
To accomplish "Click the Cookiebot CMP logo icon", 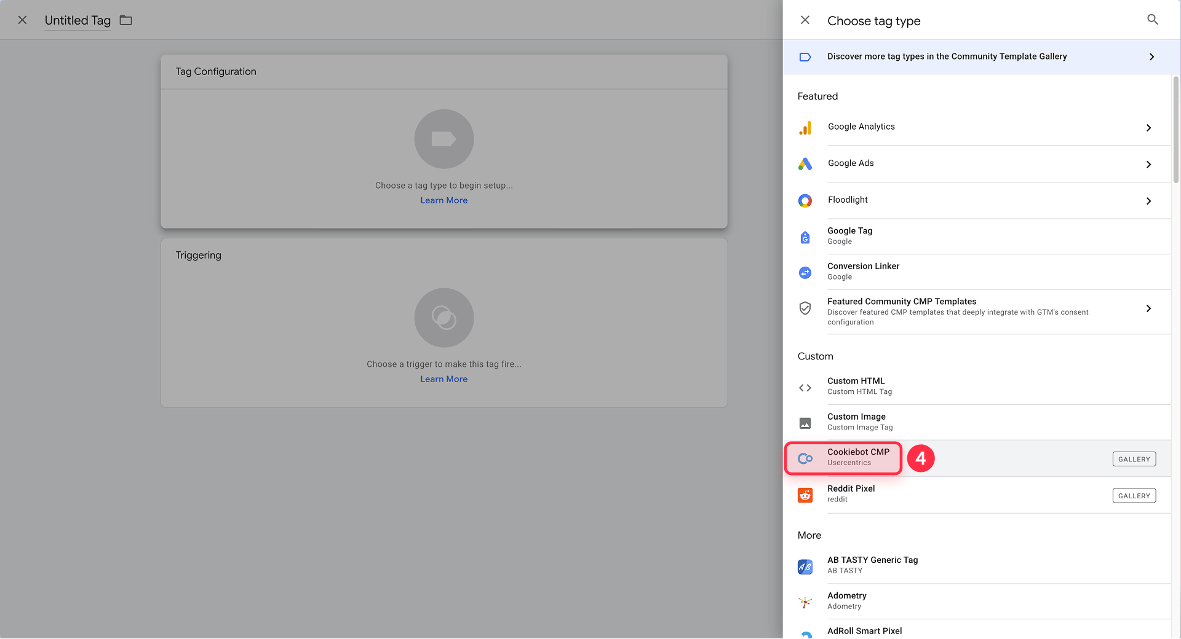I will pyautogui.click(x=805, y=458).
